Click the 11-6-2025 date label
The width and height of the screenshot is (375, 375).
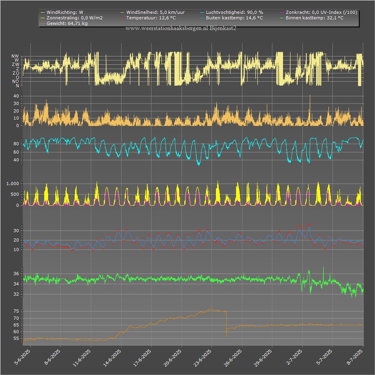[82, 358]
